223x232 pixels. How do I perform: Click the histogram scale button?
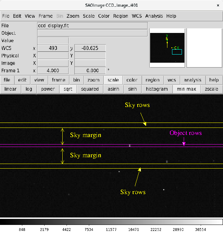[x=157, y=89]
